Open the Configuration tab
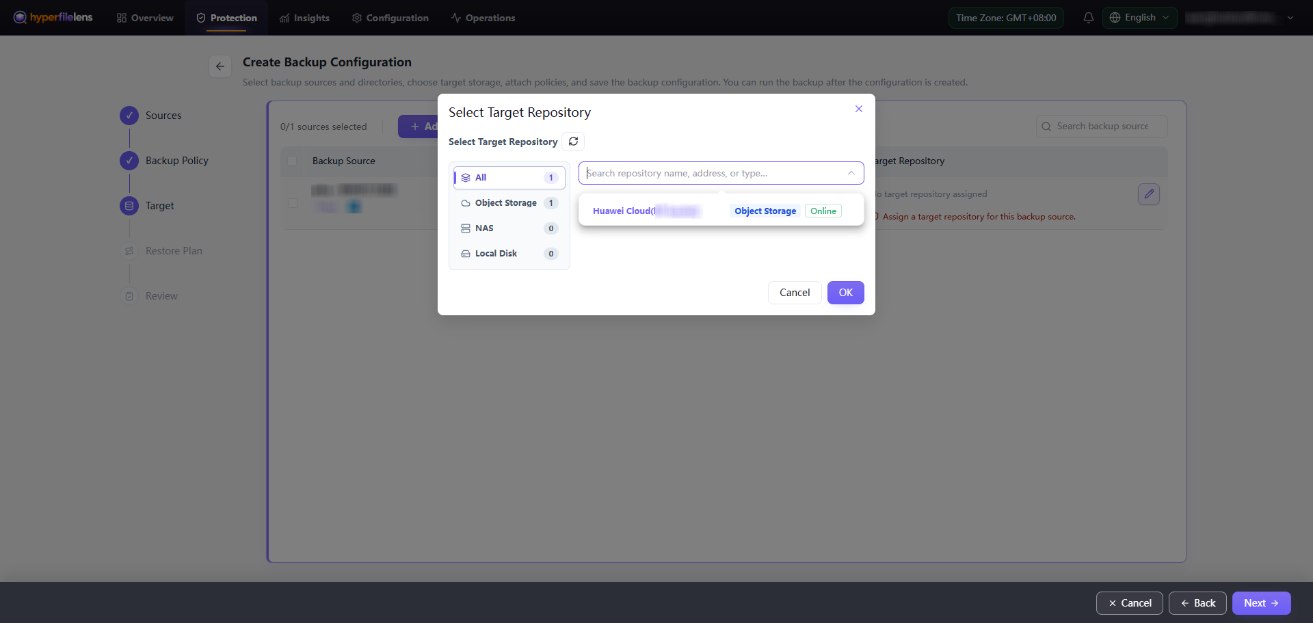 click(x=390, y=18)
